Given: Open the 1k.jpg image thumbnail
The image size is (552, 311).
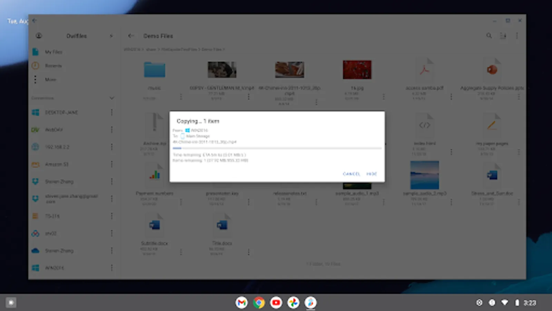Looking at the screenshot, I should 357,70.
